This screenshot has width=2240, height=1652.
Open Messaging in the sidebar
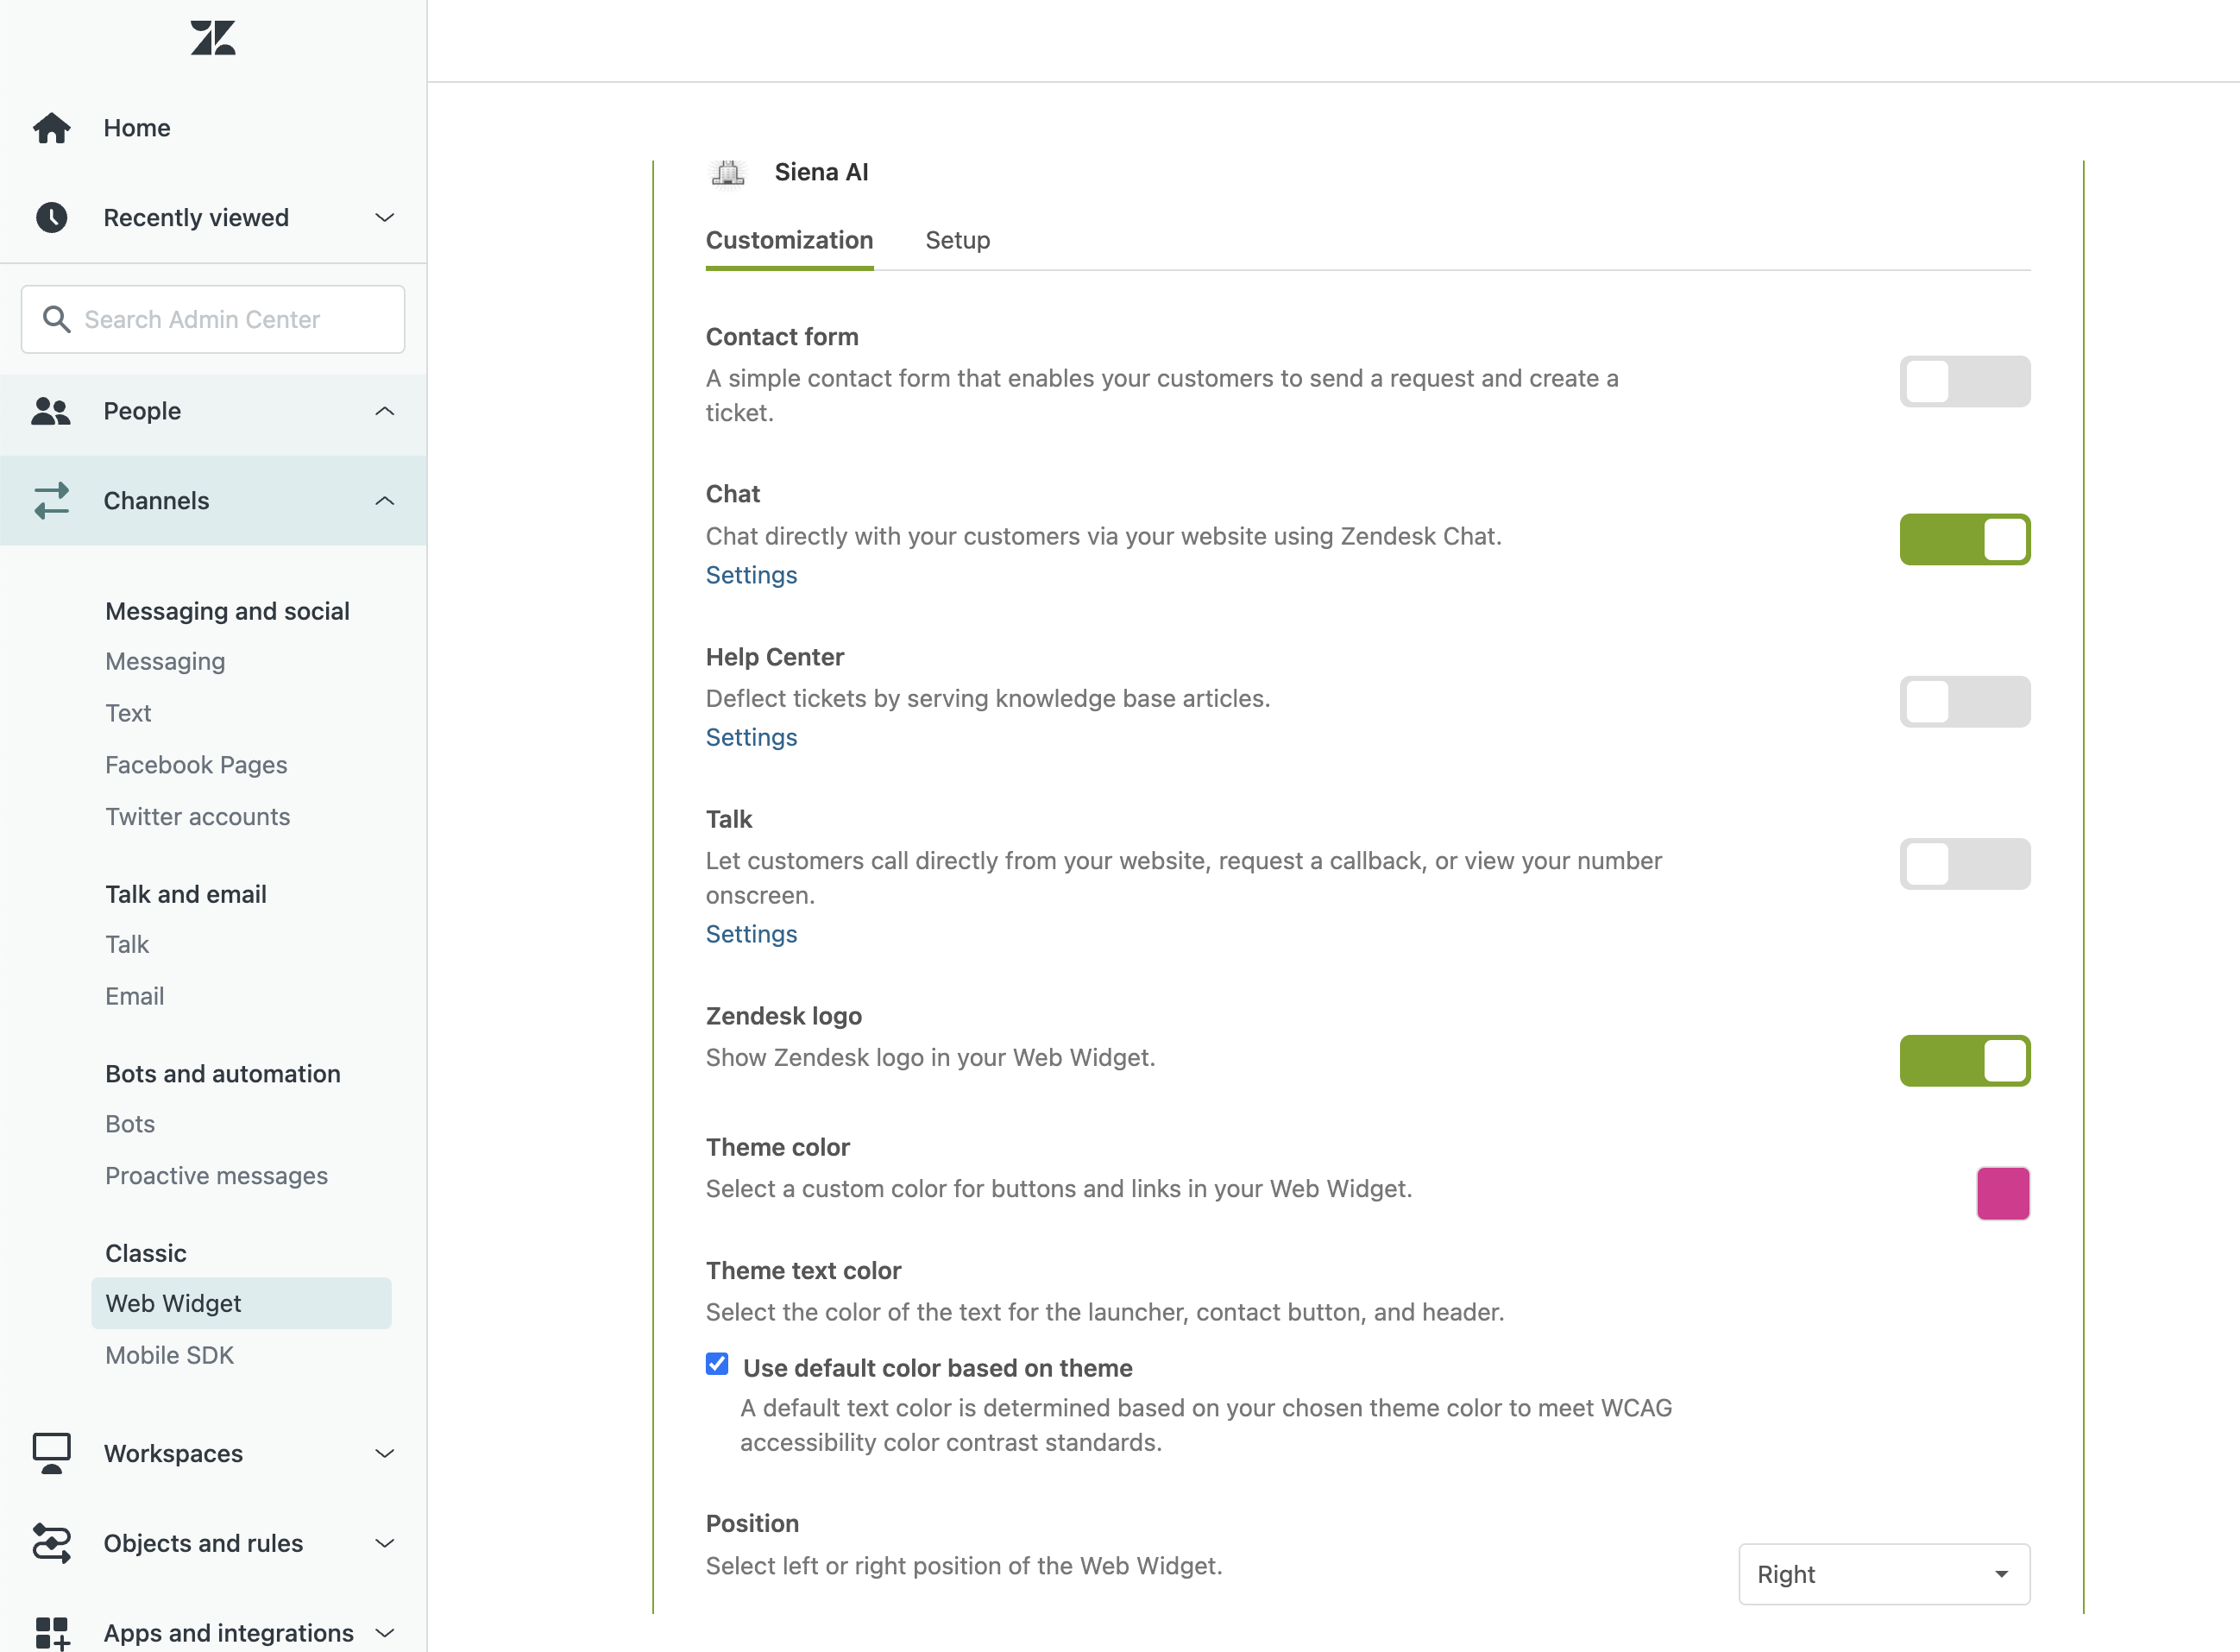pyautogui.click(x=165, y=661)
